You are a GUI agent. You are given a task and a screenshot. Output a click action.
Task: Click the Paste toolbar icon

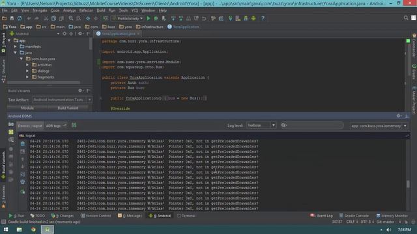point(61,18)
